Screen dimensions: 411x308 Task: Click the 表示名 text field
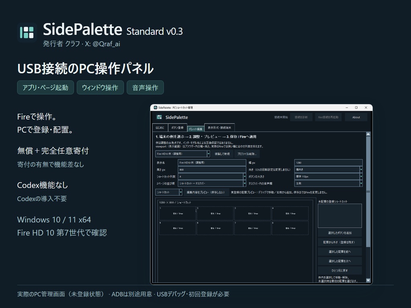point(212,162)
